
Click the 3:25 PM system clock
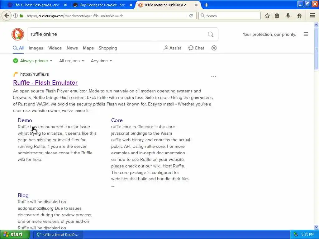pyautogui.click(x=307, y=235)
